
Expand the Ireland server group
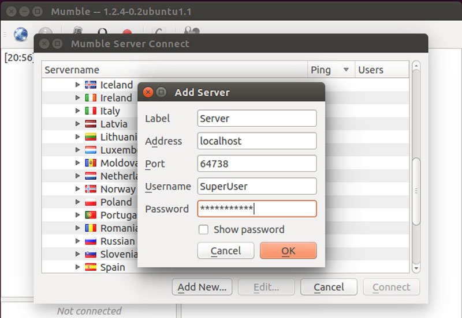coord(77,97)
